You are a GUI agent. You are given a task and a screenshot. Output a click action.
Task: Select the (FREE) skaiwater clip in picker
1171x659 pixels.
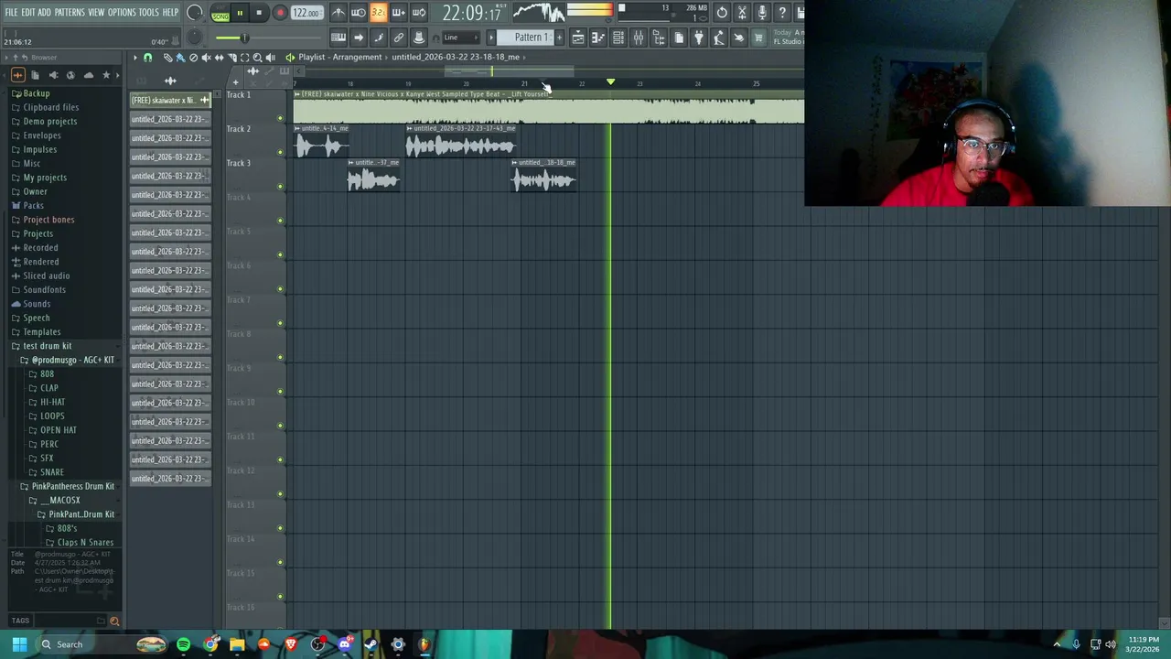tap(170, 100)
